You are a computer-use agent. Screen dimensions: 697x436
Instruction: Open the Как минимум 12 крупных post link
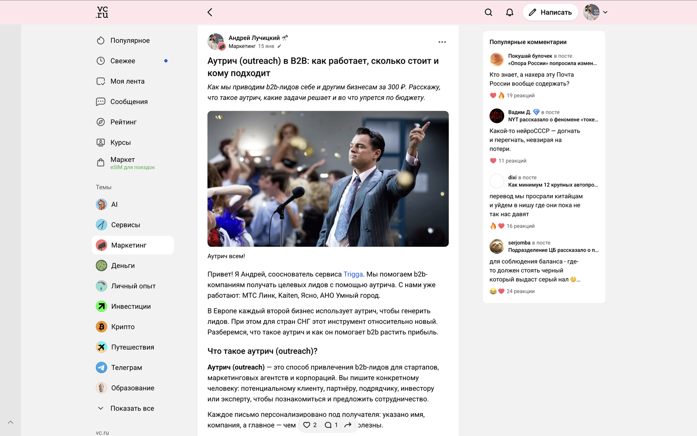553,185
